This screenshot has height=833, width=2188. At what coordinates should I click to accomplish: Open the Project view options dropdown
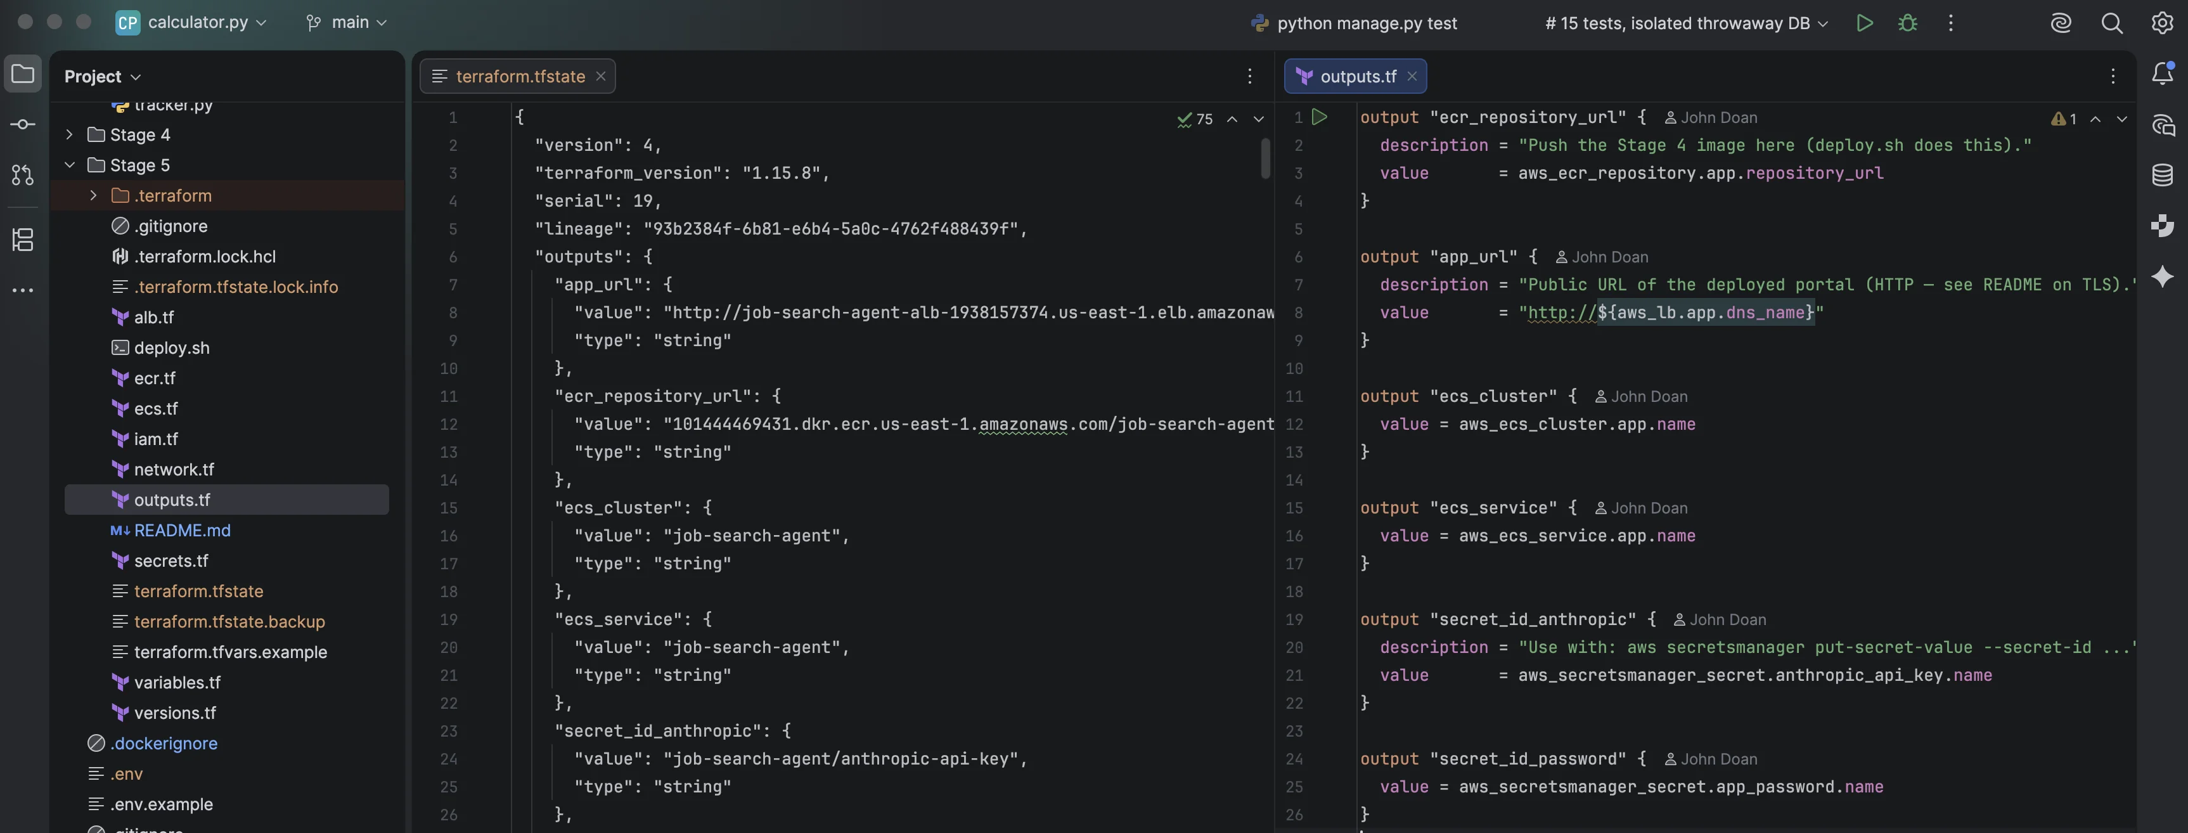point(103,77)
